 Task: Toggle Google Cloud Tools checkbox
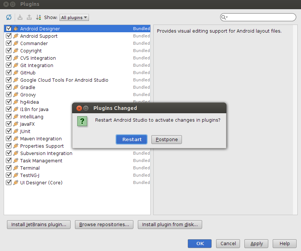click(x=9, y=80)
